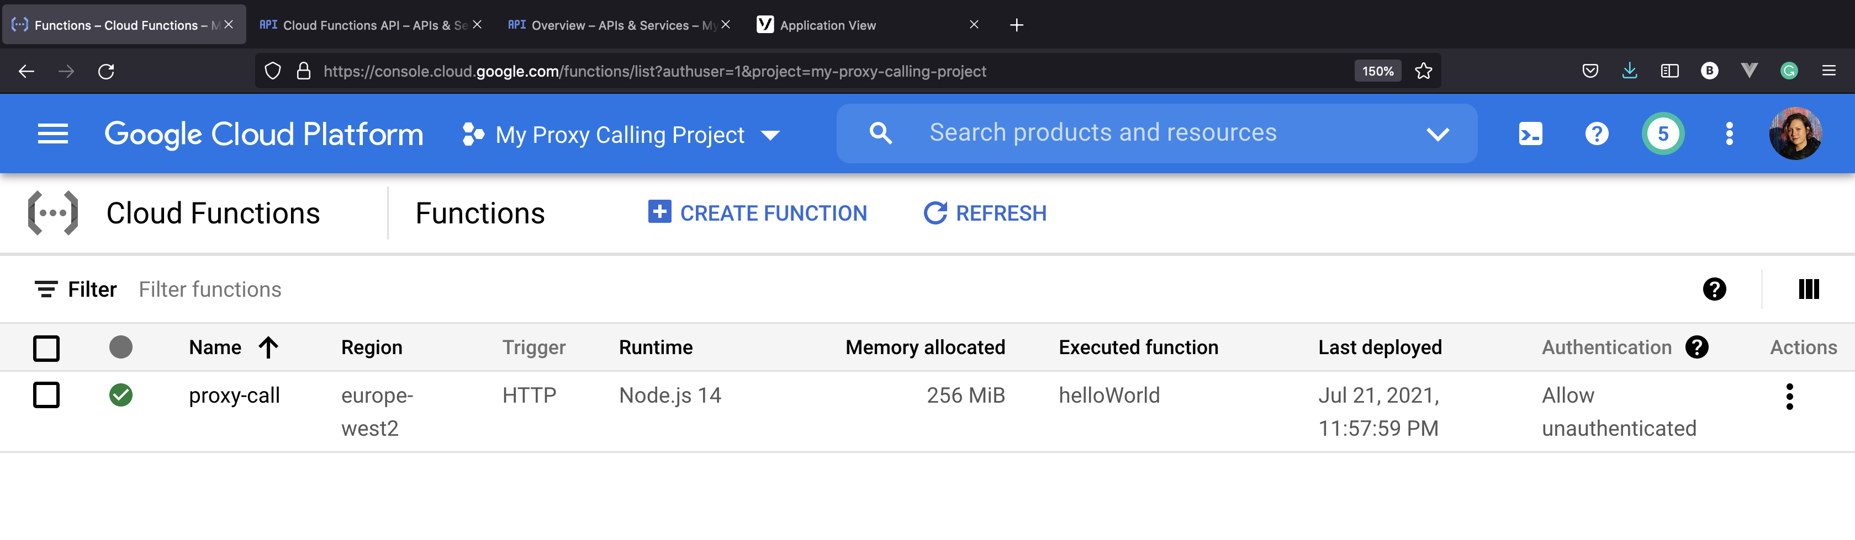Click the Node.js 14 runtime cell

click(670, 395)
